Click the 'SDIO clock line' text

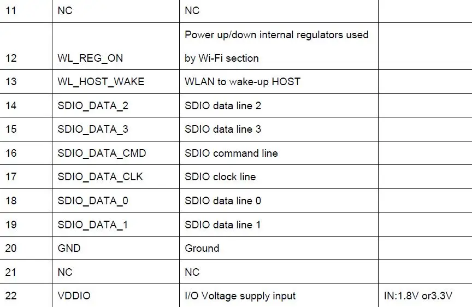(220, 176)
